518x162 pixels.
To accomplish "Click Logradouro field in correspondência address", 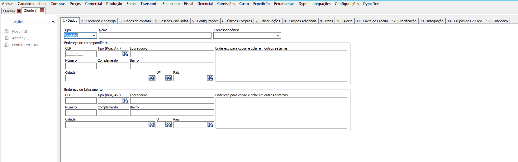I will pyautogui.click(x=172, y=54).
